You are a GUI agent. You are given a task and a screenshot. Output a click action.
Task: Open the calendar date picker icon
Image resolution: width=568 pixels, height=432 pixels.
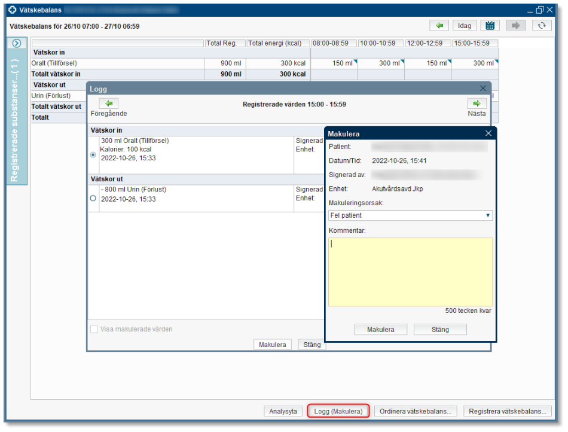pos(490,26)
